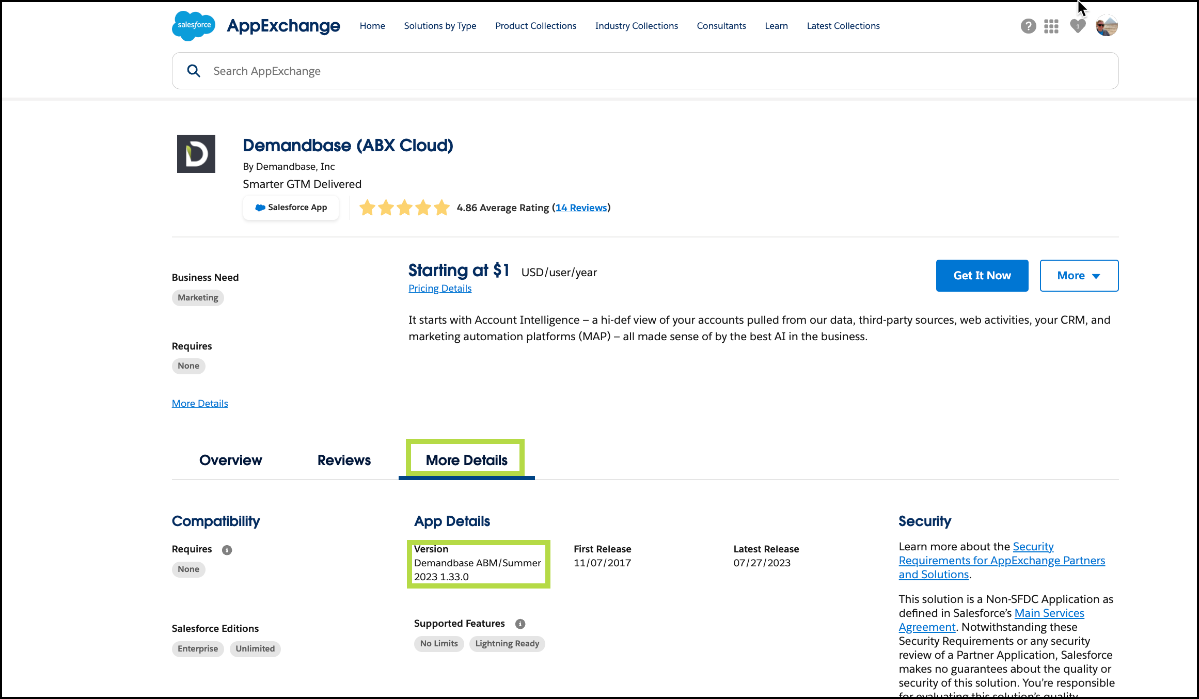Click the search magnifier icon
1199x699 pixels.
(x=194, y=70)
